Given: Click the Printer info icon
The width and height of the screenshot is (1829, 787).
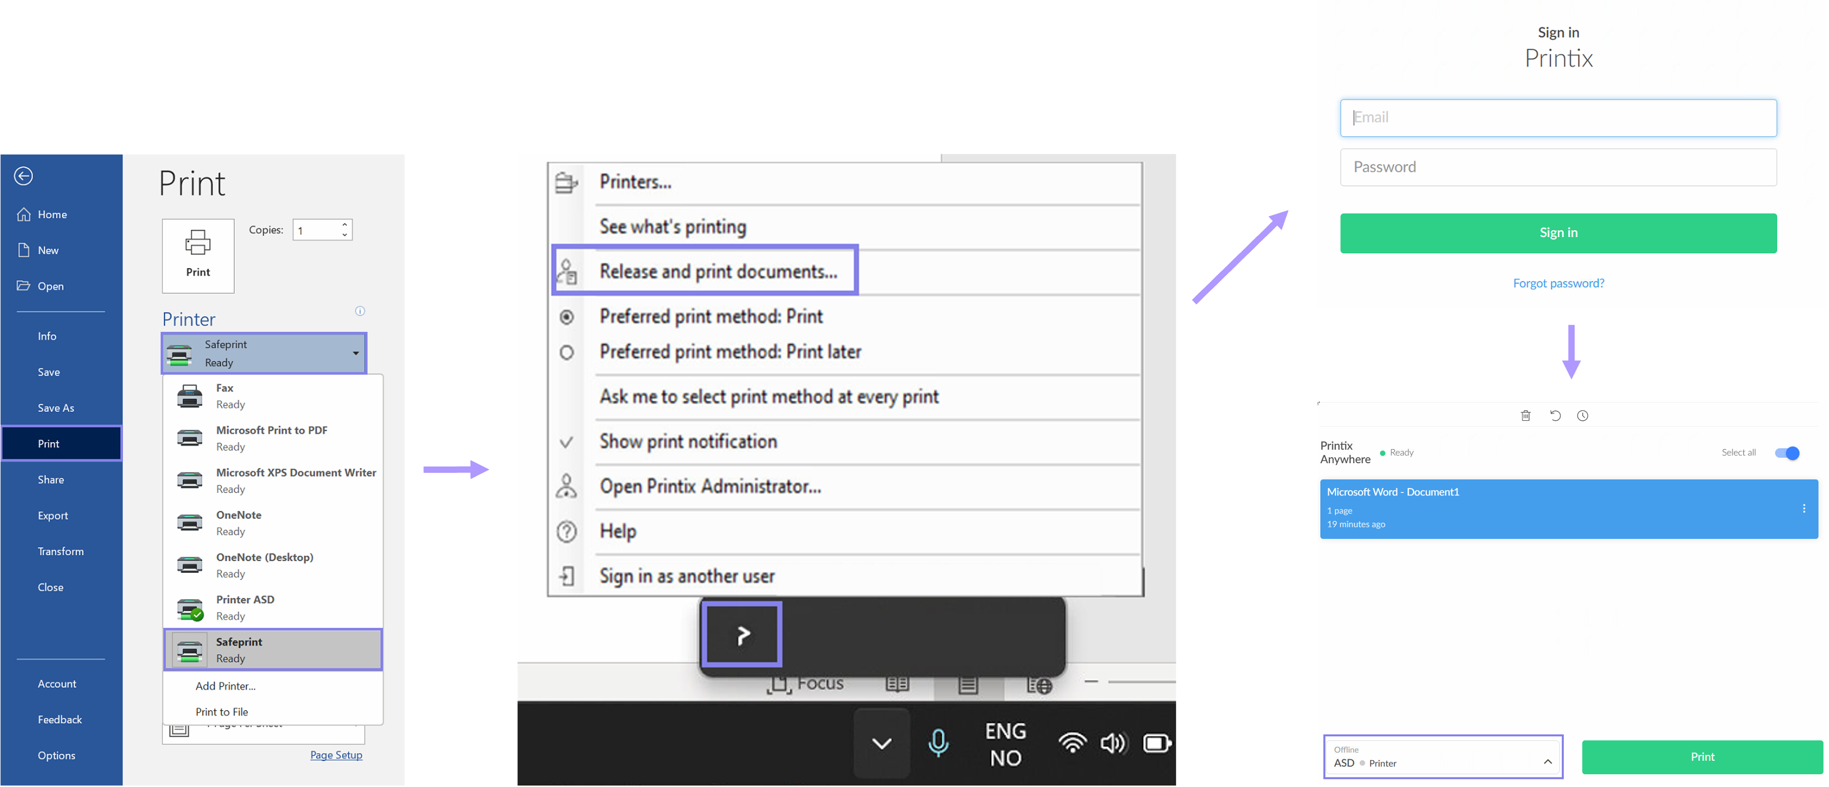Looking at the screenshot, I should point(360,311).
